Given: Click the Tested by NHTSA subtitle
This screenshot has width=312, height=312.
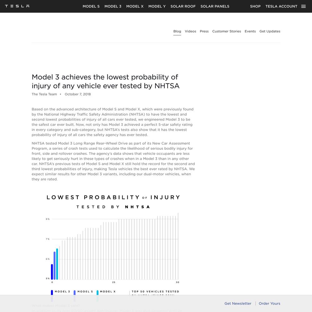Looking at the screenshot, I should (113, 207).
